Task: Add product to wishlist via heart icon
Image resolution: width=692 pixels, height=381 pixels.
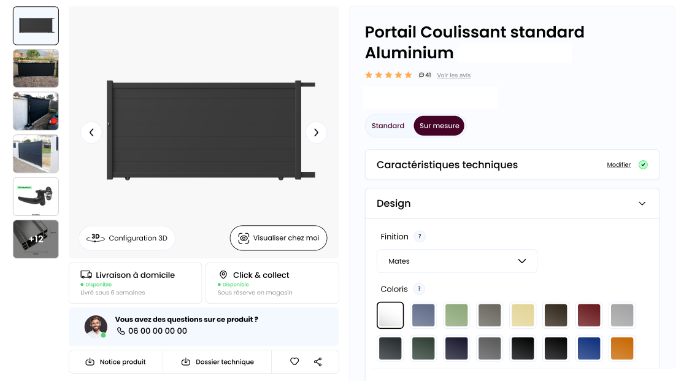Action: (294, 361)
